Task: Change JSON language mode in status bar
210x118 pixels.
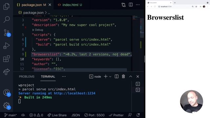Action: pyautogui.click(x=76, y=115)
